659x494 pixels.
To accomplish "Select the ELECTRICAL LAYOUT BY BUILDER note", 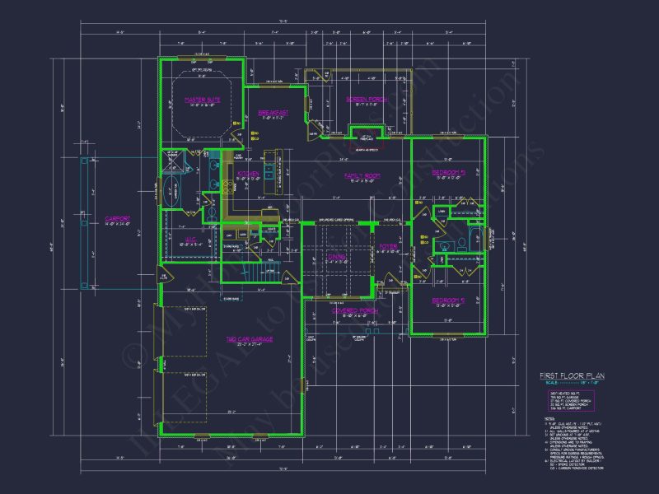I will pos(573,461).
